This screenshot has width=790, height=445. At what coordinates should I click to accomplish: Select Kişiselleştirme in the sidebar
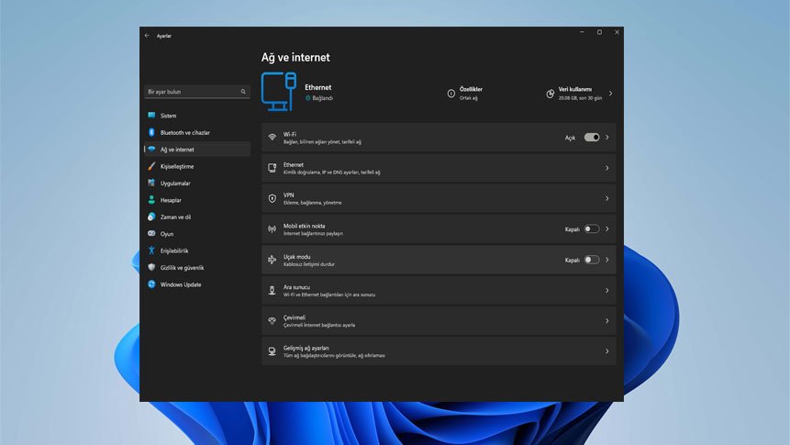pyautogui.click(x=176, y=166)
